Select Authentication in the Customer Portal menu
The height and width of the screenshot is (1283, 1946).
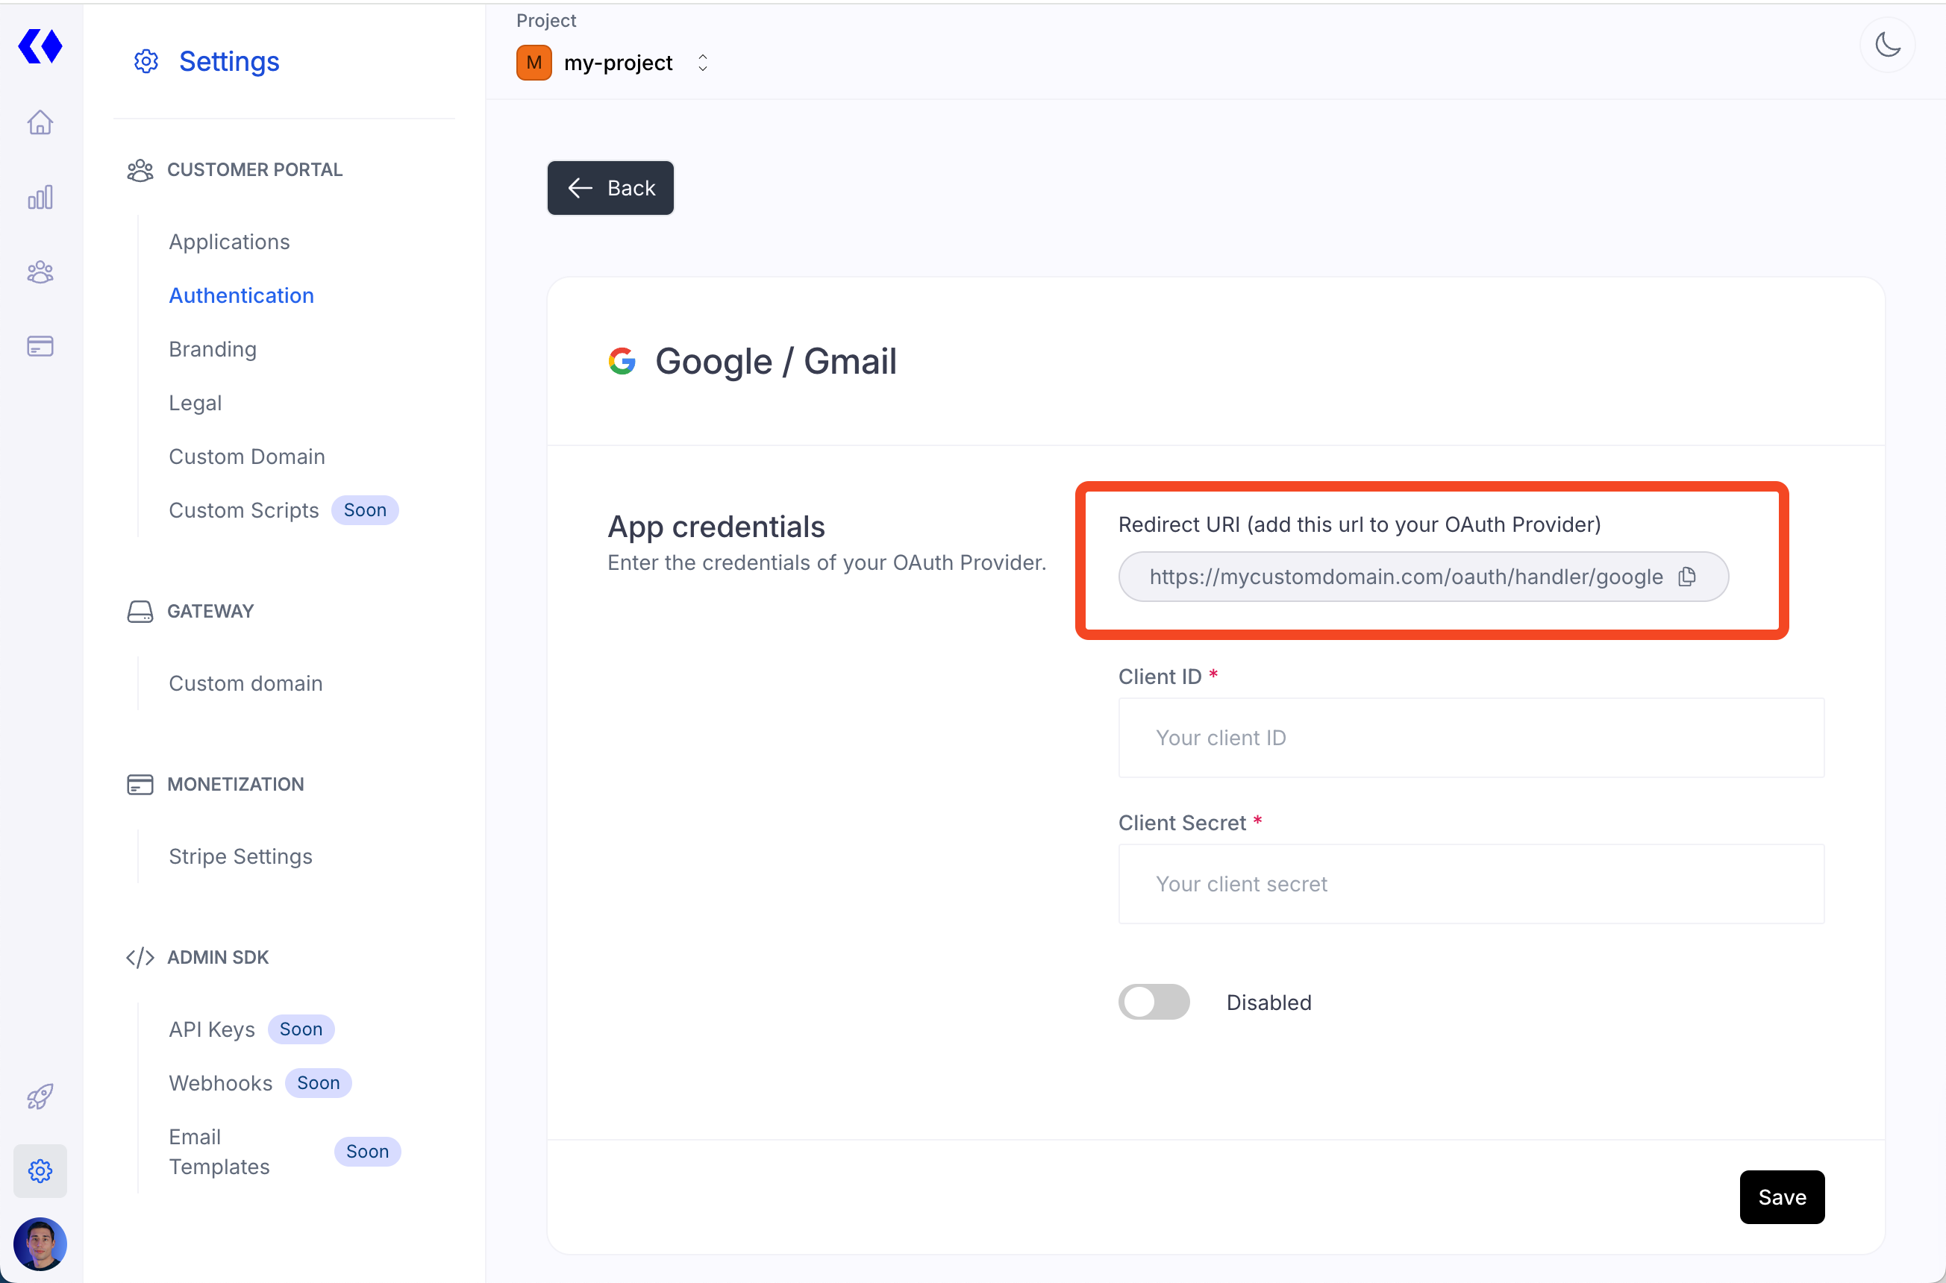240,295
